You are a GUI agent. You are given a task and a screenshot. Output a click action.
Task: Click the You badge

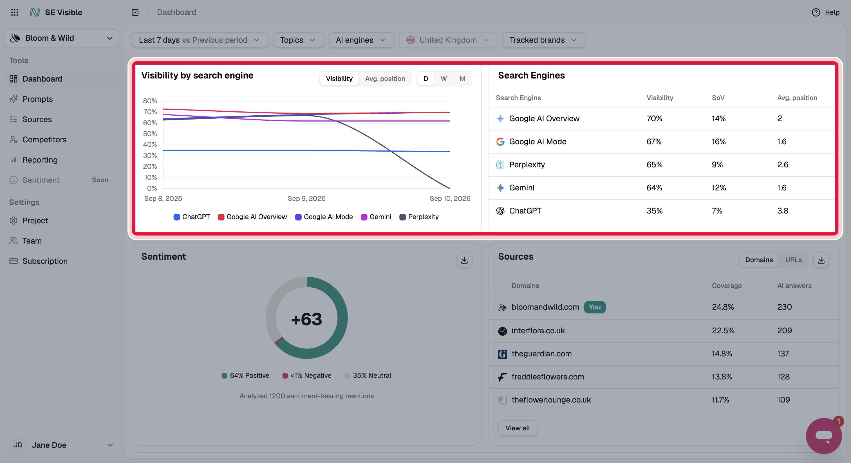(595, 307)
